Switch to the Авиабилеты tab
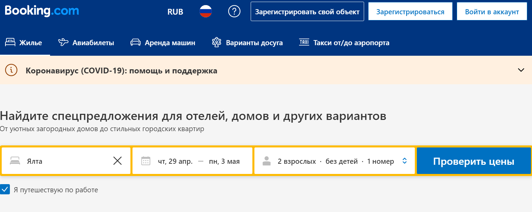 coord(86,43)
